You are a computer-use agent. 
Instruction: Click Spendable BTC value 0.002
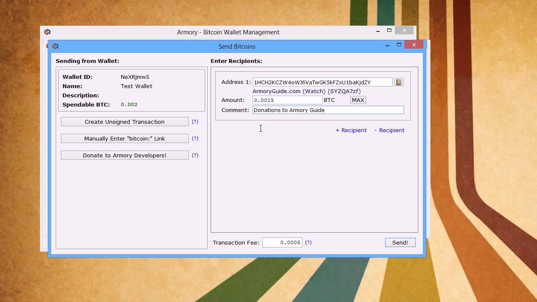129,104
